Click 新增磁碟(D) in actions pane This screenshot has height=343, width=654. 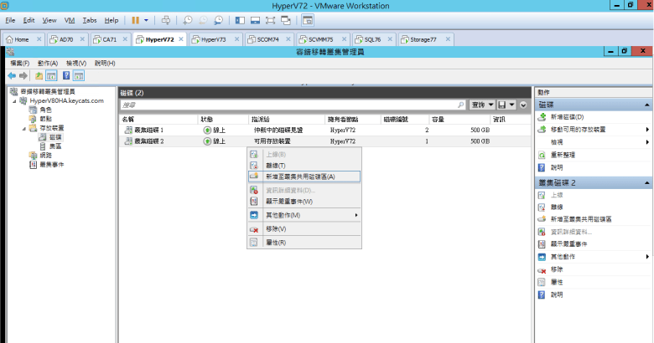tap(567, 117)
